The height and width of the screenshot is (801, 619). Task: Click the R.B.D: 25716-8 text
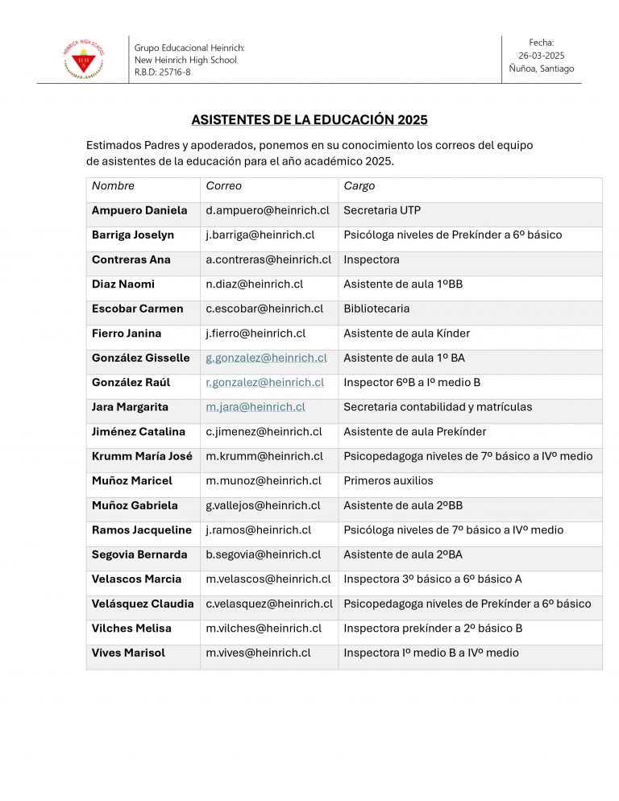pos(162,72)
